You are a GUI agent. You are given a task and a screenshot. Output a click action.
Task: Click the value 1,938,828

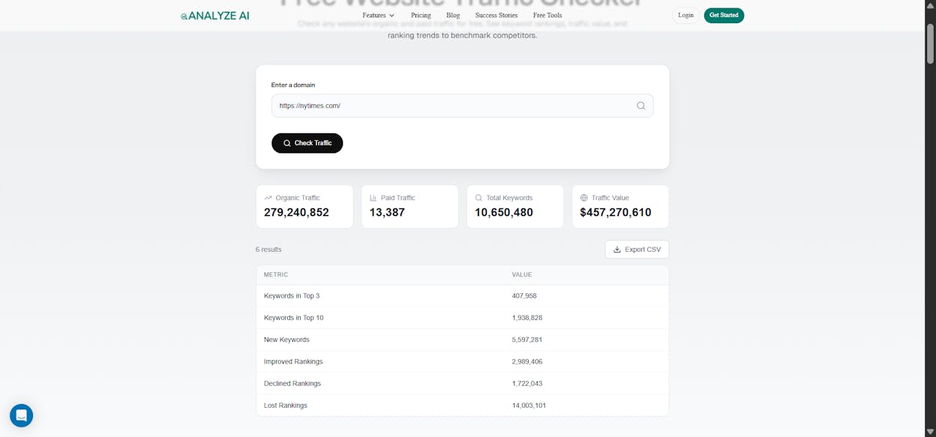[527, 318]
